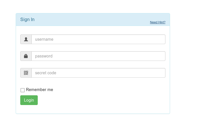Click the padlock icon beside password
Viewport: 198px width, 140px height.
tap(26, 56)
